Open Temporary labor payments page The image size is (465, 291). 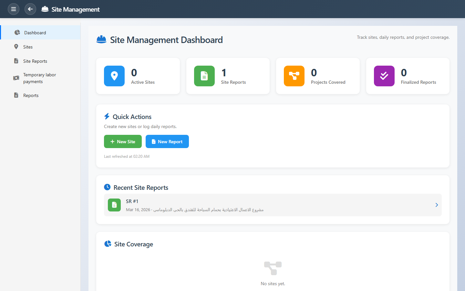click(39, 78)
